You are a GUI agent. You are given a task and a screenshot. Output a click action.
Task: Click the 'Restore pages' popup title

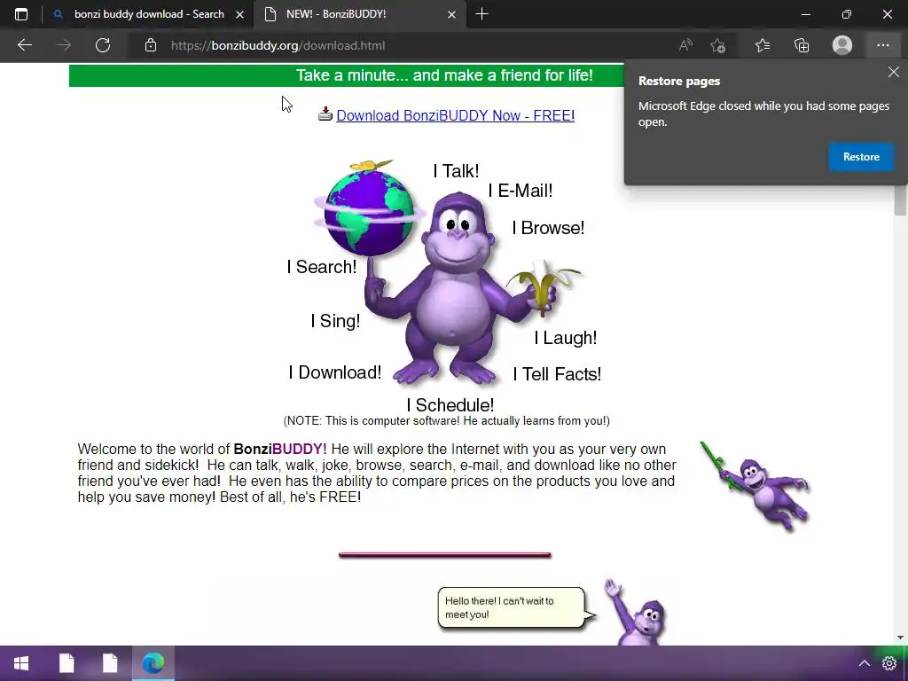(678, 81)
